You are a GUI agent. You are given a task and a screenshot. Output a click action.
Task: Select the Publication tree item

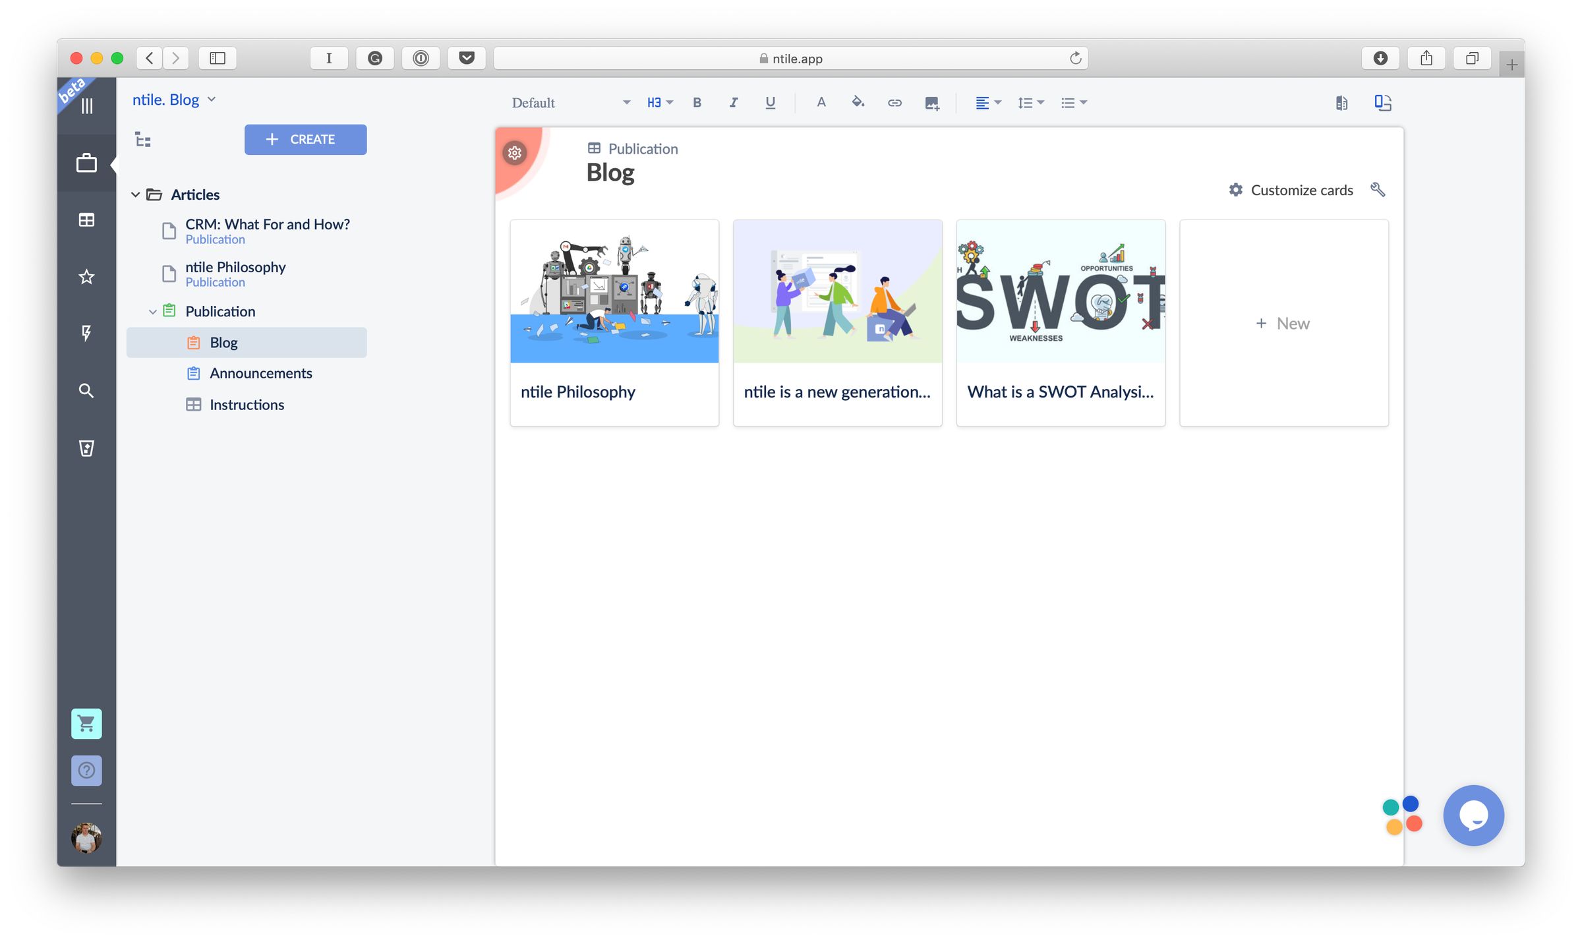click(x=220, y=311)
